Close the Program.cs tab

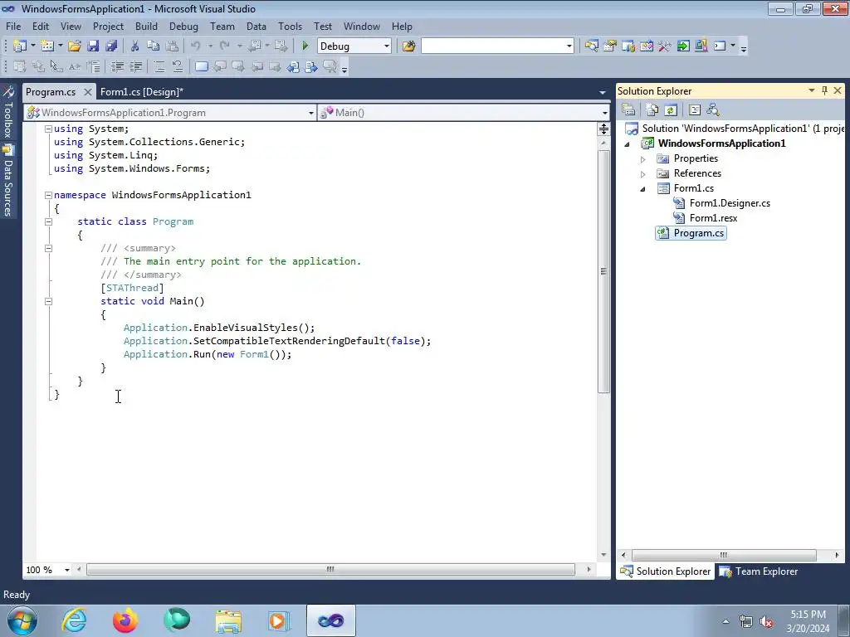point(87,92)
